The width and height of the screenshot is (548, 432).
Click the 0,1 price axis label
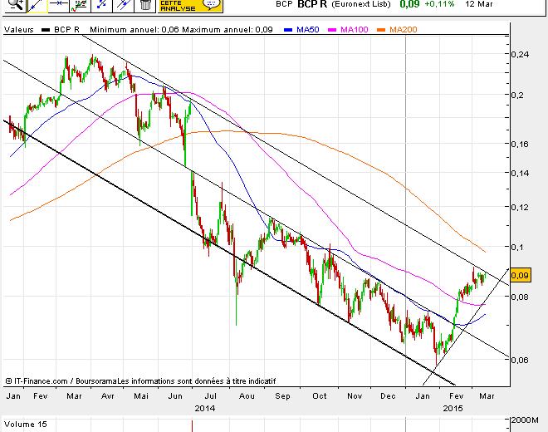pos(517,248)
